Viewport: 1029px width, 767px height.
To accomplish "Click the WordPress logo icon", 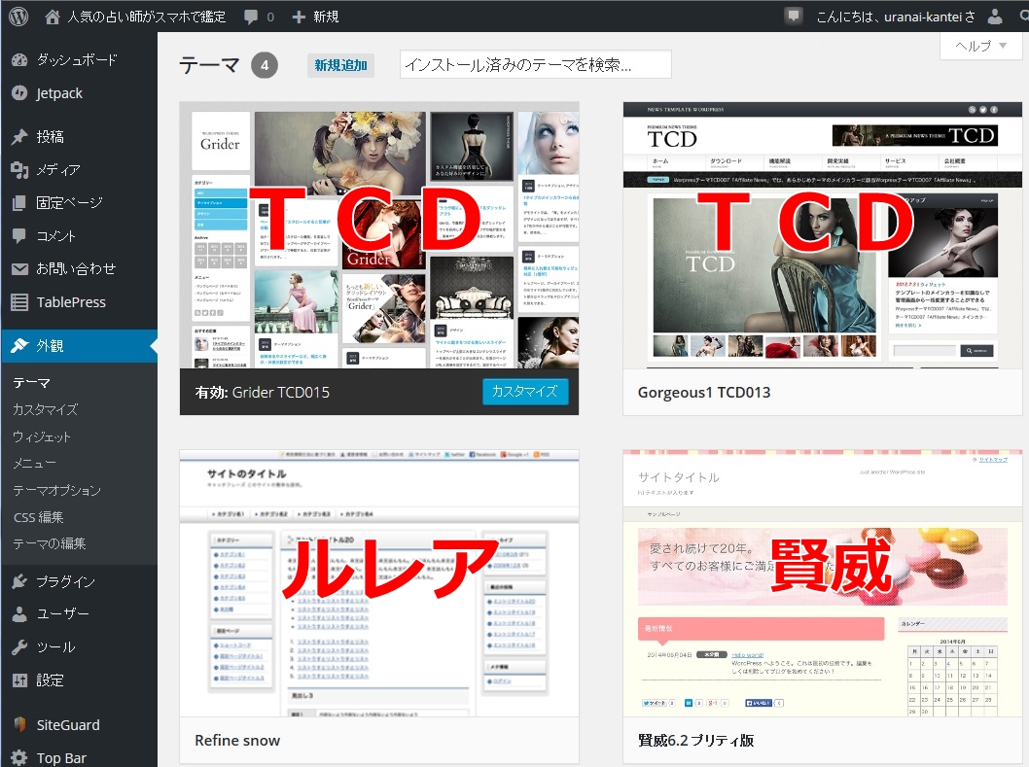I will pyautogui.click(x=18, y=16).
